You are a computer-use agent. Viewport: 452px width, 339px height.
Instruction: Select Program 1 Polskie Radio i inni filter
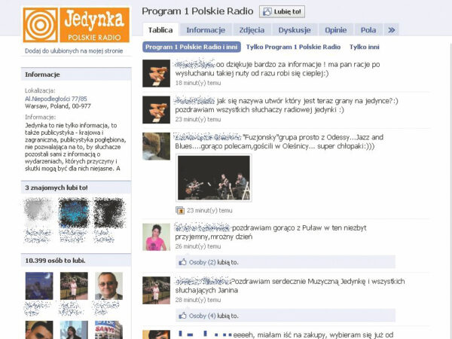pyautogui.click(x=191, y=47)
